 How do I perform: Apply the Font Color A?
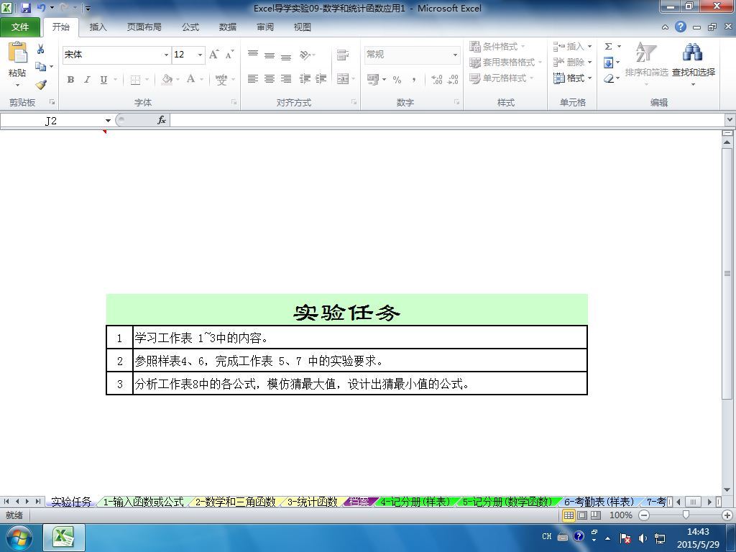coord(190,79)
